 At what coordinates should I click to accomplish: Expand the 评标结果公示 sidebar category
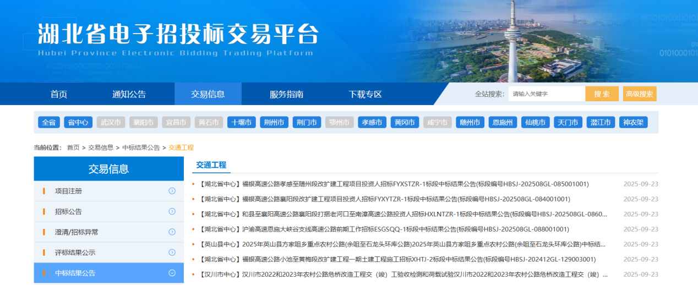(75, 252)
